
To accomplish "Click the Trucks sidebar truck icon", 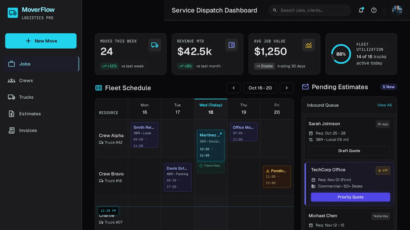I will [x=12, y=97].
